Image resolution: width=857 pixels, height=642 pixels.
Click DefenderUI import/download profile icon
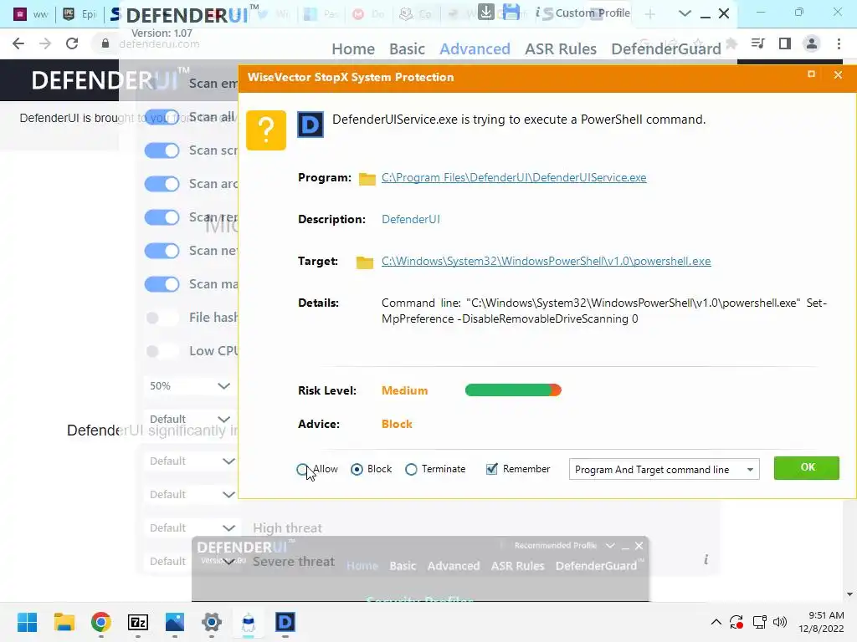(x=485, y=12)
